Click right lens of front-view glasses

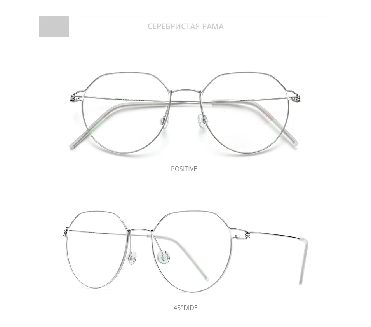pyautogui.click(x=245, y=113)
